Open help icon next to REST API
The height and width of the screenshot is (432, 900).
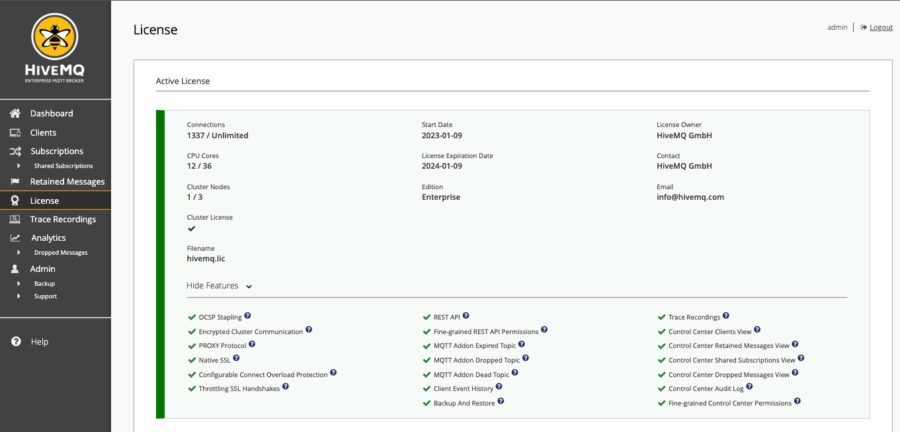point(466,316)
